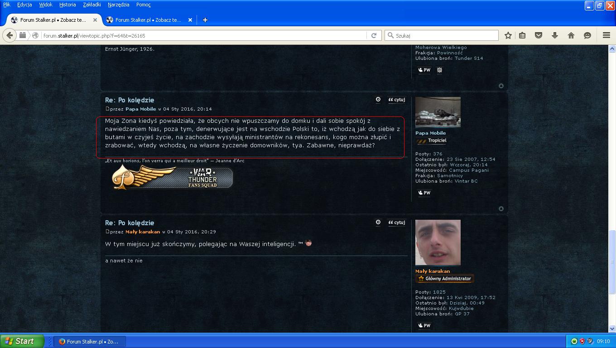Click the gear icon next to the first PW button
The width and height of the screenshot is (616, 348).
pyautogui.click(x=439, y=70)
